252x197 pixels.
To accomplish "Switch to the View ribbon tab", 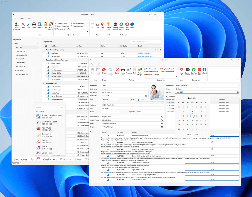I will coord(29,19).
